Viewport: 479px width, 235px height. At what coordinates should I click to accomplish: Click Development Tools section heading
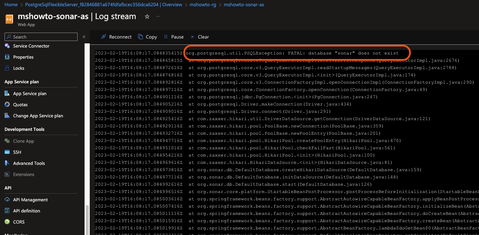click(x=24, y=129)
